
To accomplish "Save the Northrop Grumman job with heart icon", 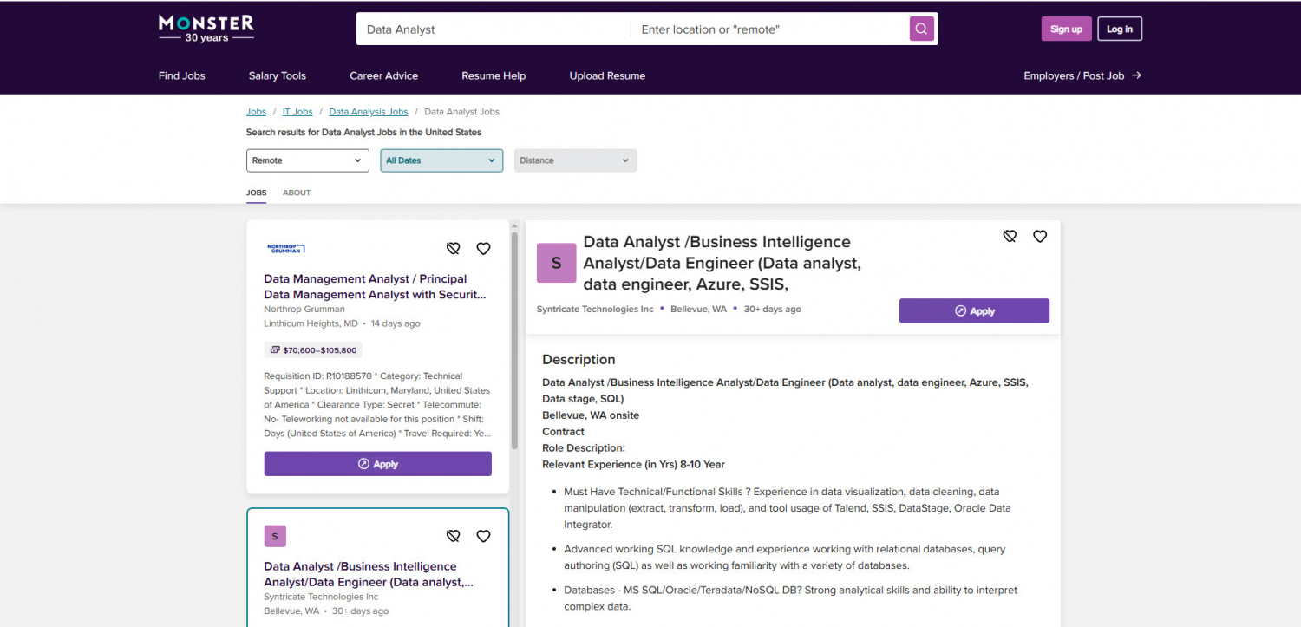I will [x=483, y=249].
